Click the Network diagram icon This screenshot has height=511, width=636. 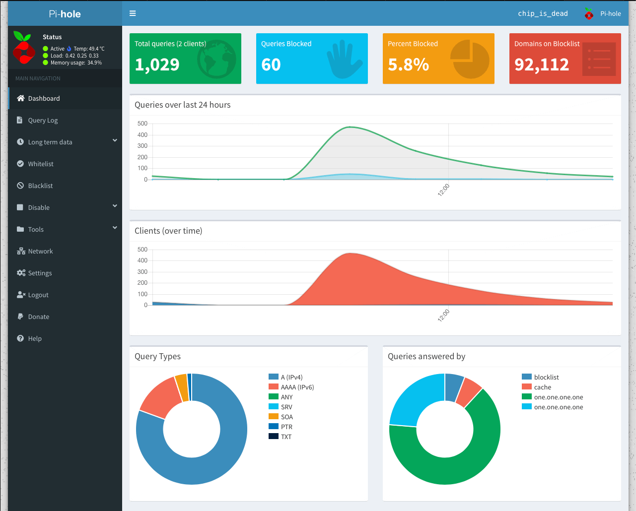[21, 251]
